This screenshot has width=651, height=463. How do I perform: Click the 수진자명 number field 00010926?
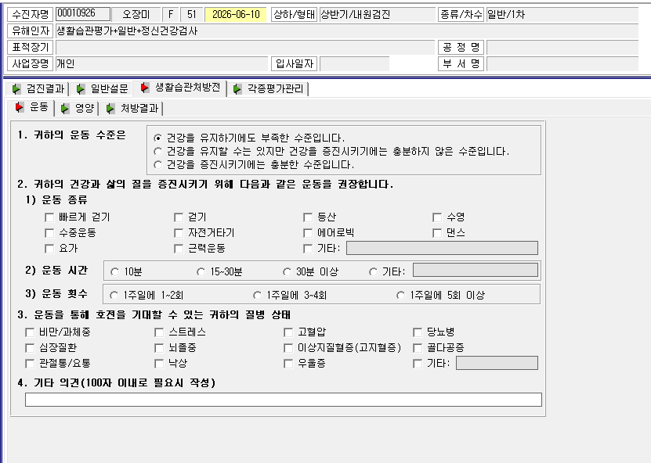coord(83,14)
